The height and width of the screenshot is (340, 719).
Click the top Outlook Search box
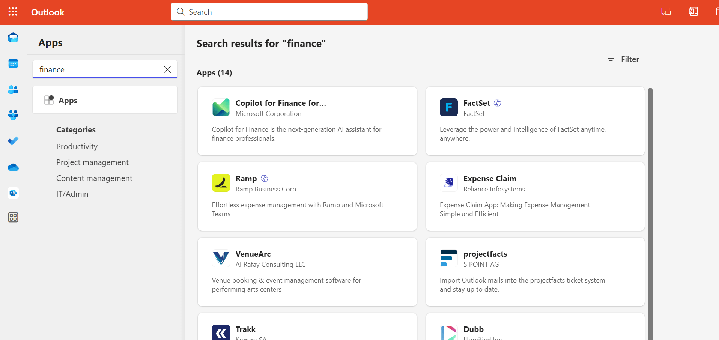(x=269, y=12)
